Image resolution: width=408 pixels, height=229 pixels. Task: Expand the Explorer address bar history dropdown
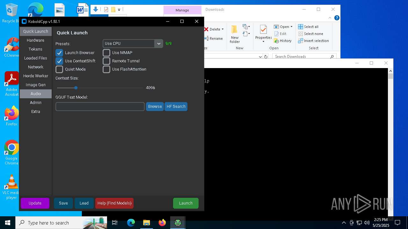(x=260, y=57)
